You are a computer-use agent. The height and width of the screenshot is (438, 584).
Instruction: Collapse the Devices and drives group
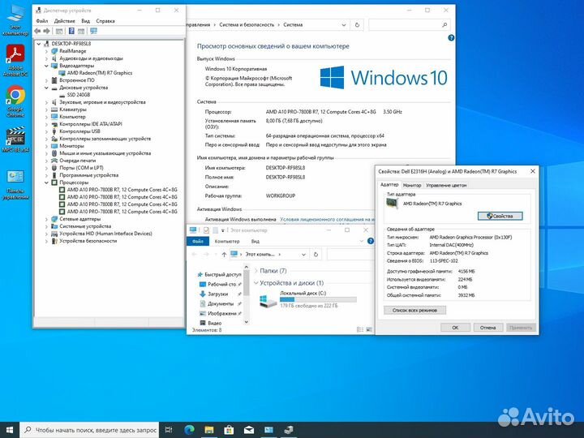coord(255,283)
